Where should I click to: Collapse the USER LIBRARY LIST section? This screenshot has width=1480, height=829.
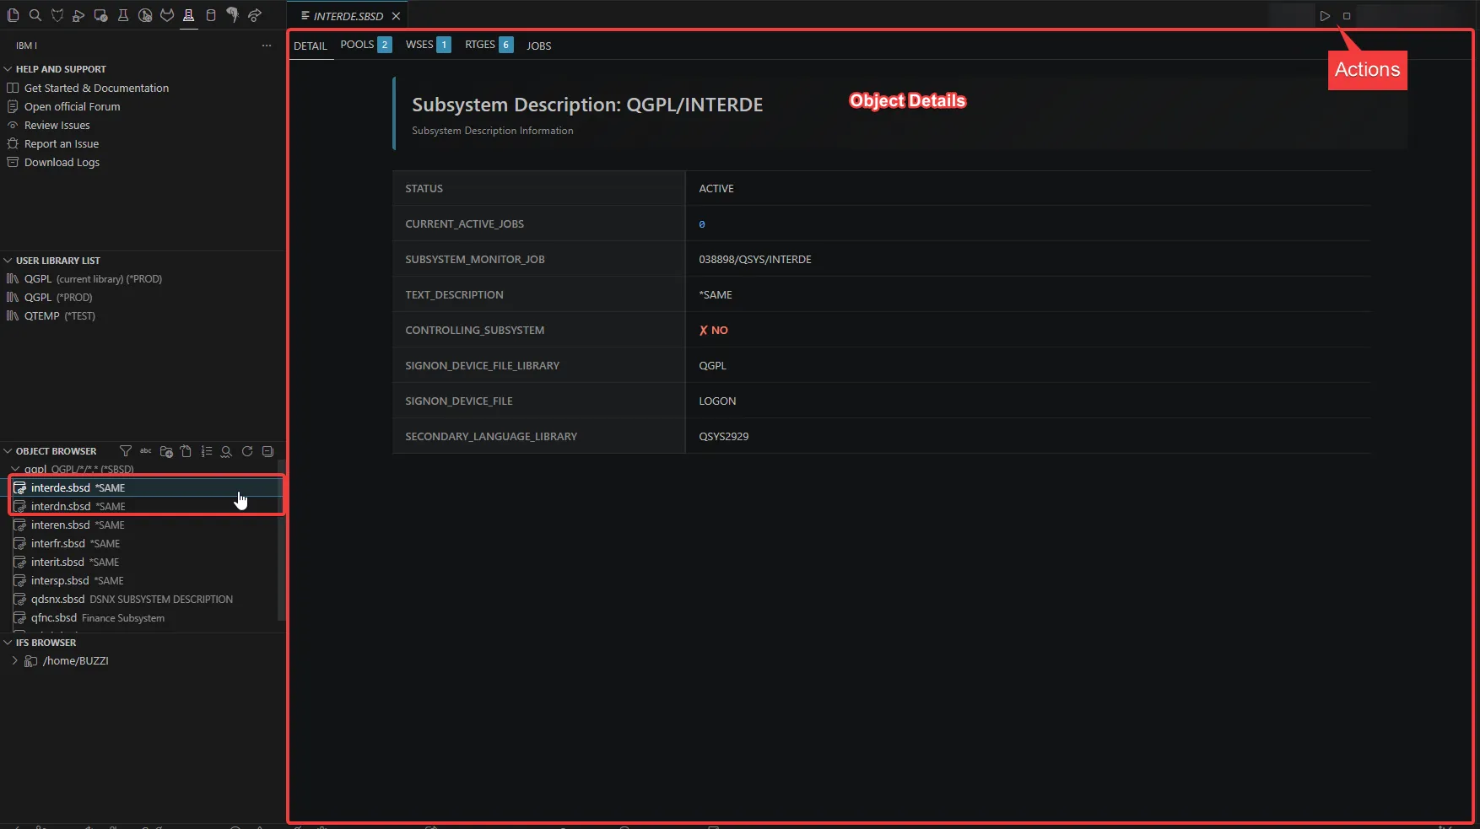tap(8, 261)
